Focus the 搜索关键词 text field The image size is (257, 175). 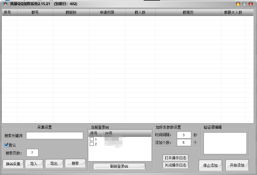point(55,136)
